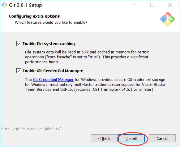Click the .NET framework v4.5.1 requirement note
180x147 pixels.
click(x=114, y=90)
